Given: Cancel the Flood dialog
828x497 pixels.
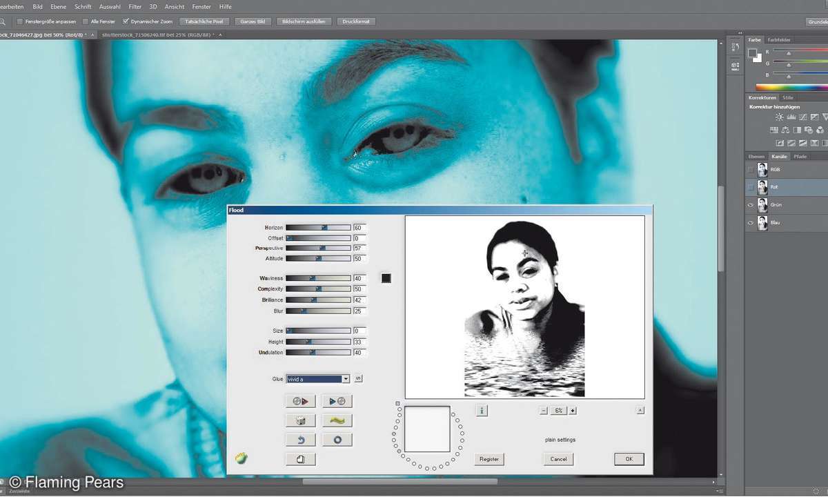Looking at the screenshot, I should coord(558,459).
